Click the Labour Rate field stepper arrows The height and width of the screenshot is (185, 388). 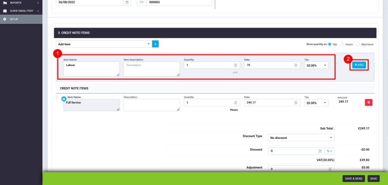(x=295, y=65)
